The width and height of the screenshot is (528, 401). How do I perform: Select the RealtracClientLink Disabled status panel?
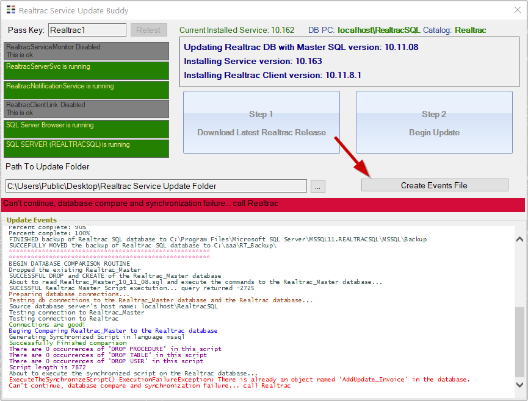(x=87, y=109)
